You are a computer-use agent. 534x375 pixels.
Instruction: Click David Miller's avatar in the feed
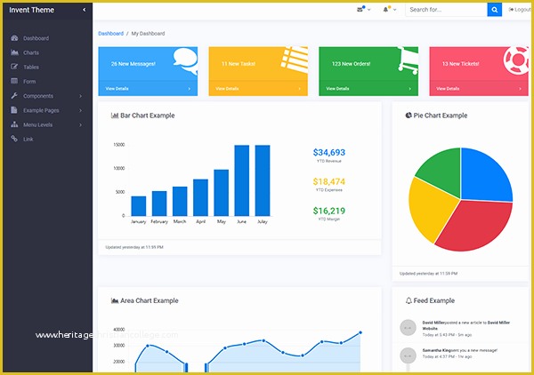pos(408,328)
